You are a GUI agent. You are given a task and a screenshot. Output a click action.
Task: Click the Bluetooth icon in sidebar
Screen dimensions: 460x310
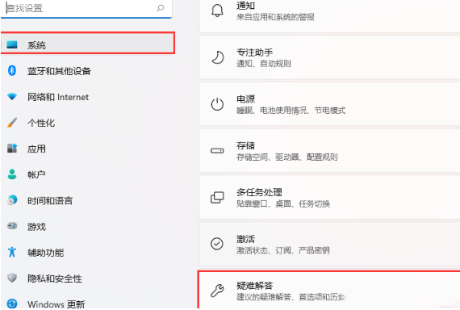12,70
